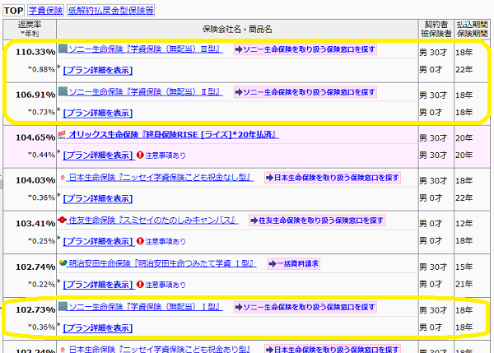
Task: Expand プラン詳細を表示 in 102.73% row
Action: (98, 327)
